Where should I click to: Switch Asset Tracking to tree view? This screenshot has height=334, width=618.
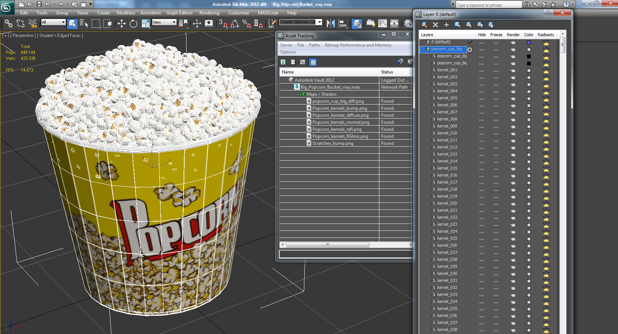(x=303, y=62)
